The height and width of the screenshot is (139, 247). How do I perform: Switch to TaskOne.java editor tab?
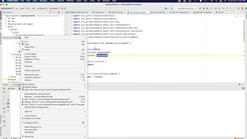[x=100, y=12]
